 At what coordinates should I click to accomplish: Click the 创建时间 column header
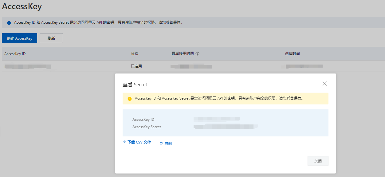[x=292, y=54]
